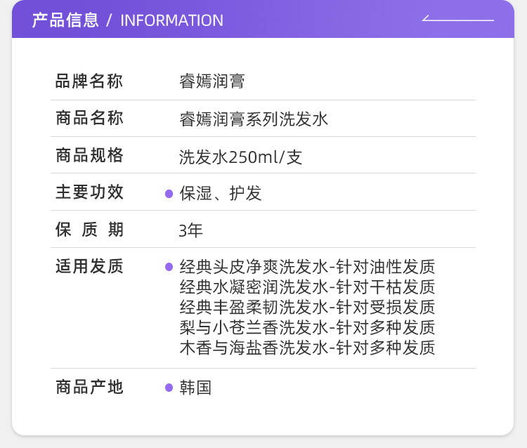Click the spec value 洗发水250ml/支
Viewport: 527px width, 448px height.
click(x=240, y=157)
